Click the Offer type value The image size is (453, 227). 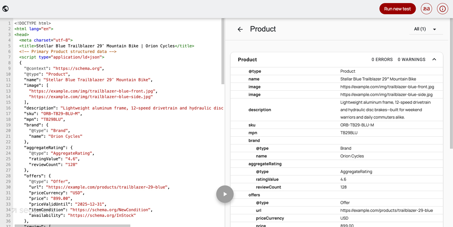345,202
